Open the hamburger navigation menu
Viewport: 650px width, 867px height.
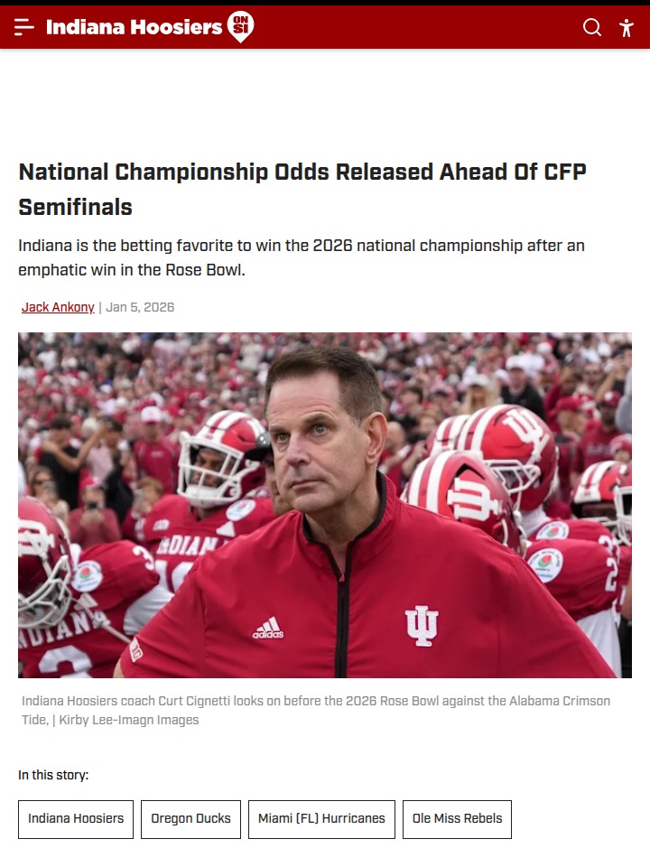[x=24, y=27]
